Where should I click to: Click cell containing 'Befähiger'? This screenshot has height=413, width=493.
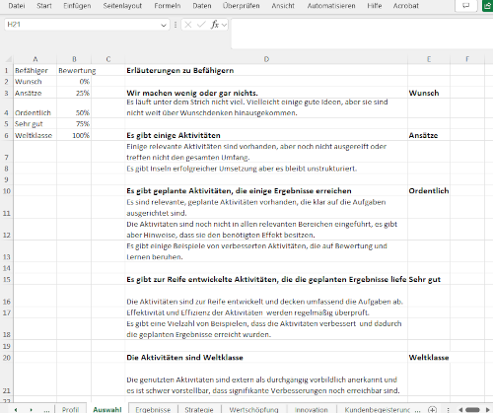35,71
